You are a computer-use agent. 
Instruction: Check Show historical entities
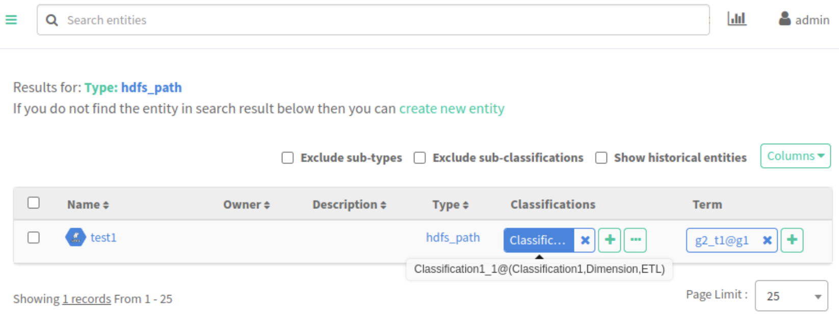[x=601, y=158]
